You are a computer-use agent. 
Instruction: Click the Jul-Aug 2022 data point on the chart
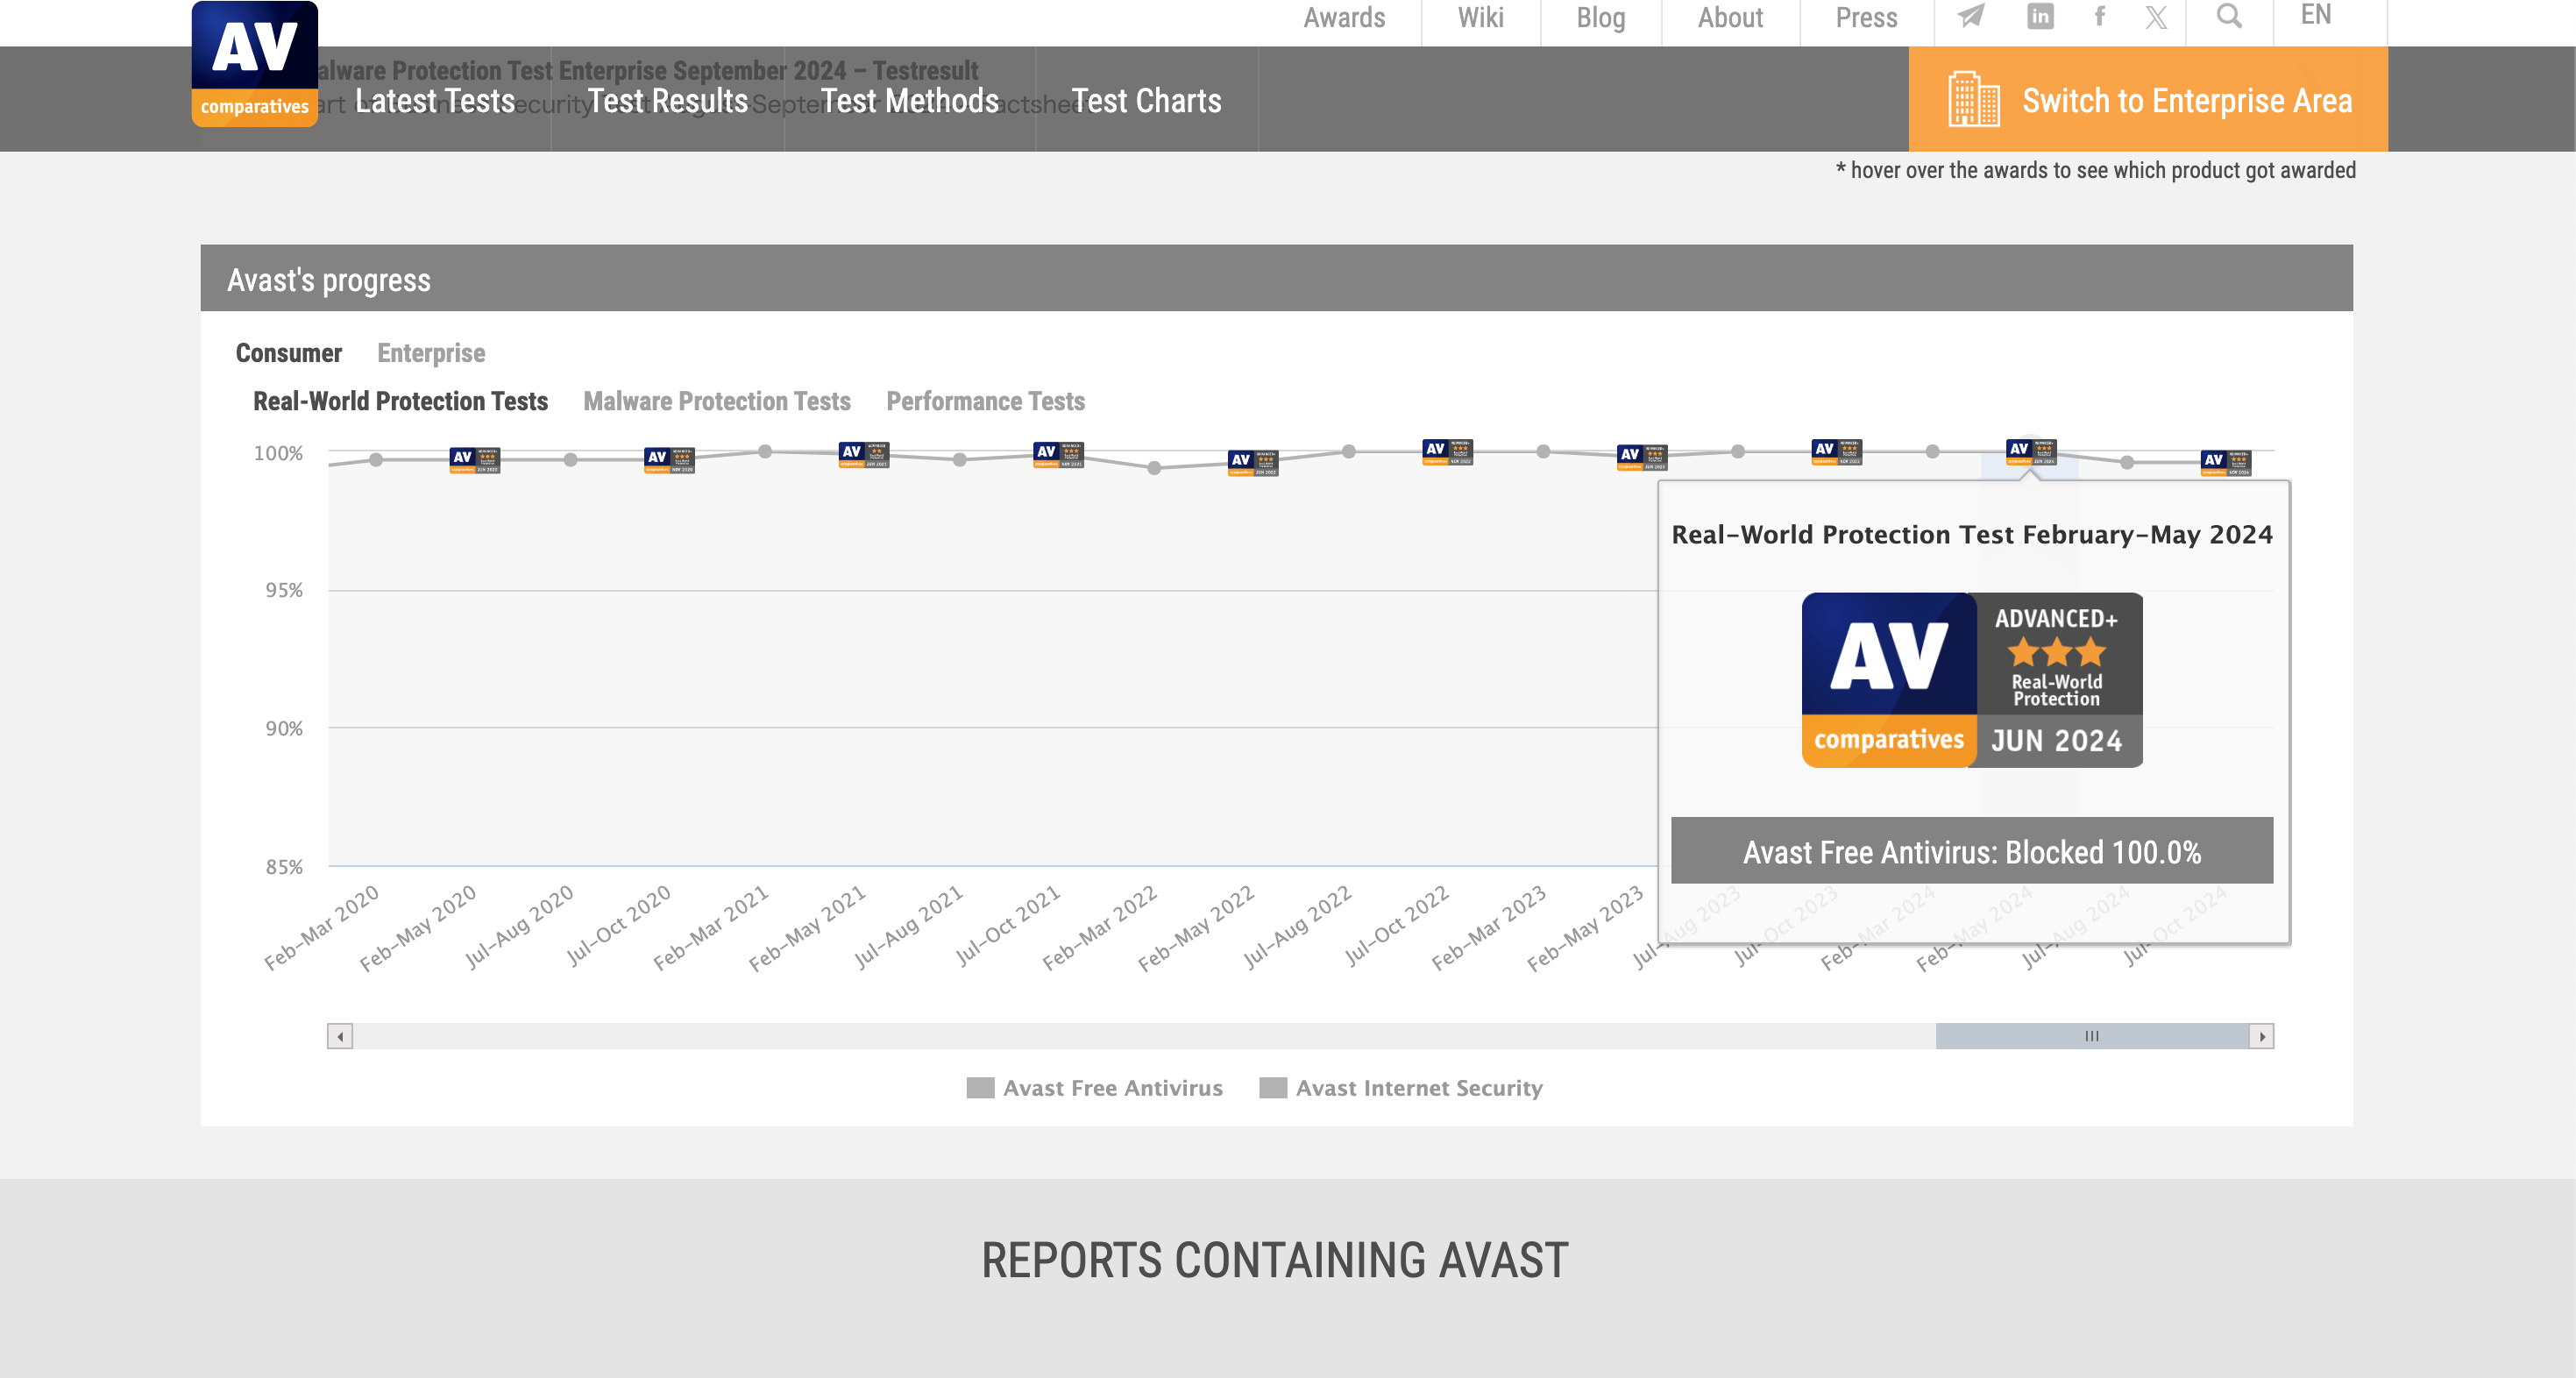tap(1349, 452)
